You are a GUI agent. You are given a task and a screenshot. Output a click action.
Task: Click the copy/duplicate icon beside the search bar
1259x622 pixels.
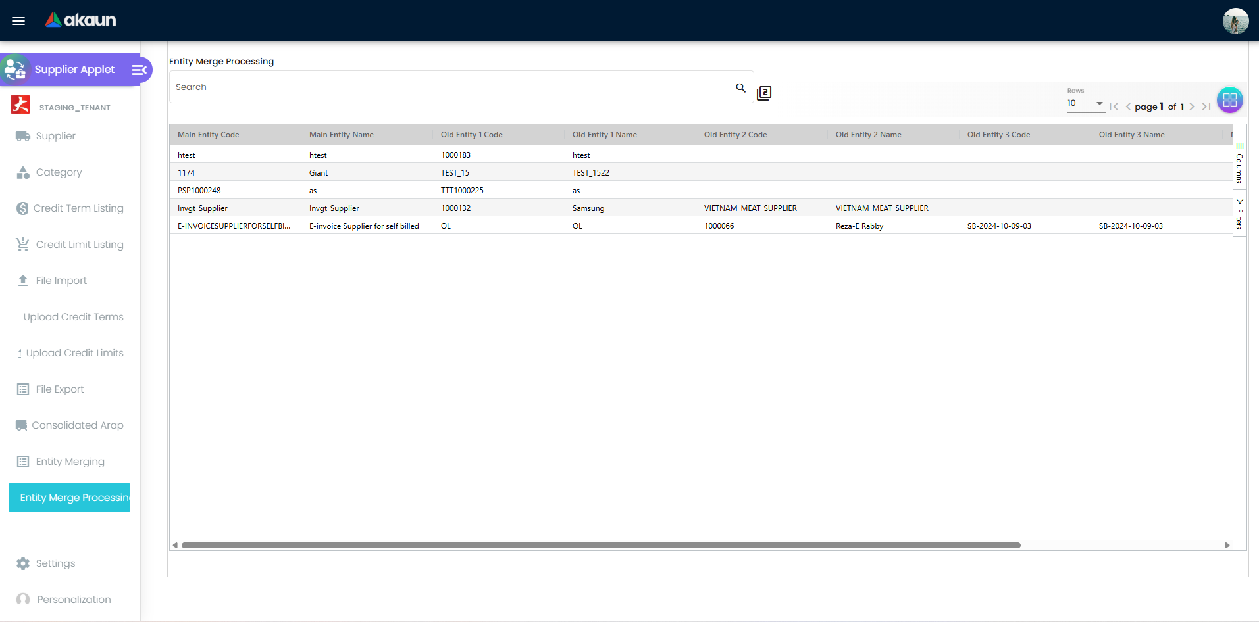point(763,93)
